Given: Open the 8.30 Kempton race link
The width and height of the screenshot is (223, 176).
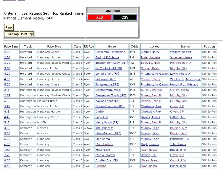Looking at the screenshot, I should click(x=7, y=166).
